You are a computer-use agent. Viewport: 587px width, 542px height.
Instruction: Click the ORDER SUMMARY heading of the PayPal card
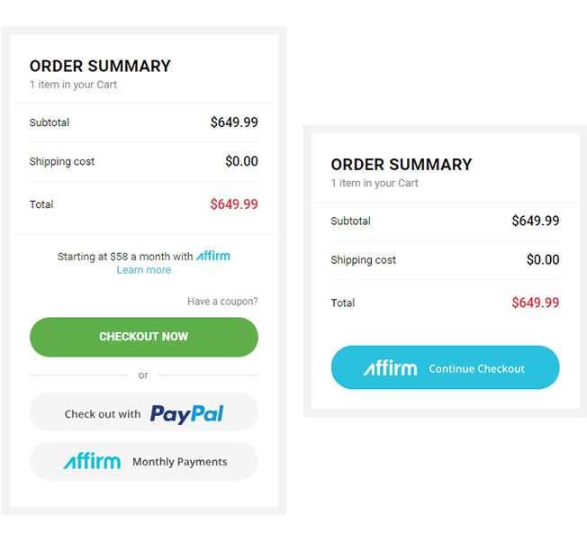pyautogui.click(x=100, y=66)
